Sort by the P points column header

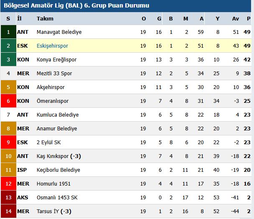(x=249, y=19)
